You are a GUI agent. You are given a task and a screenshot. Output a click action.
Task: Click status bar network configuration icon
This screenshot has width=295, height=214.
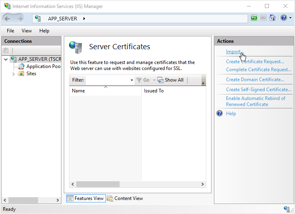287,209
